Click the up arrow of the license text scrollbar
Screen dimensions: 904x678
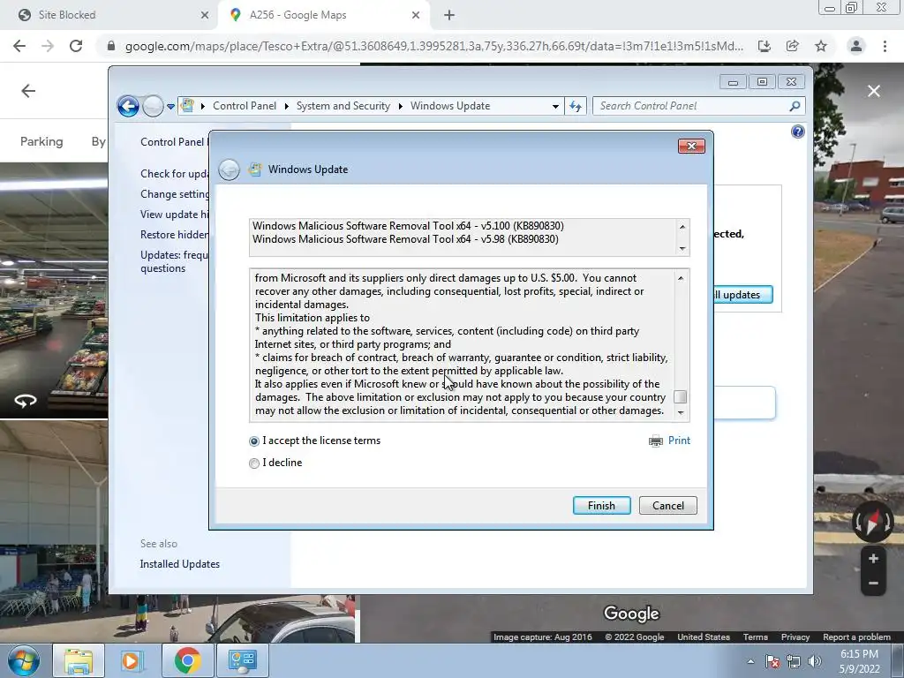click(681, 278)
